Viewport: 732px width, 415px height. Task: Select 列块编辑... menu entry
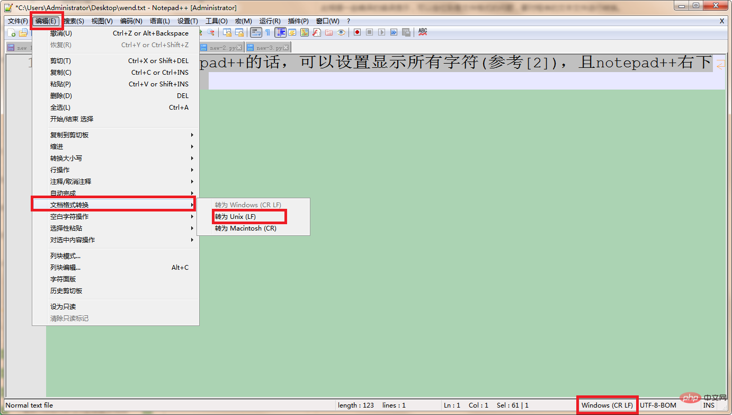(115, 268)
